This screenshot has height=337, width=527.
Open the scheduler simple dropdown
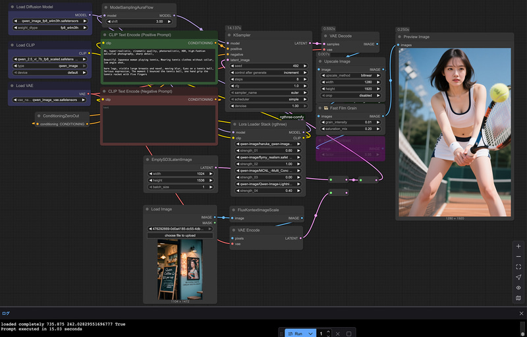(x=269, y=99)
